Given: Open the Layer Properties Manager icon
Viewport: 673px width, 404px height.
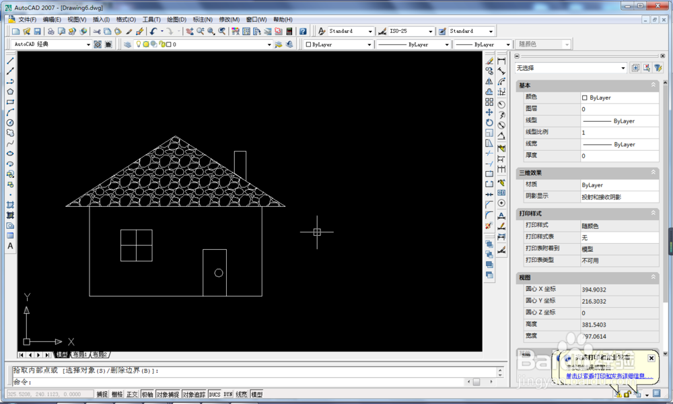Looking at the screenshot, I should tap(127, 44).
